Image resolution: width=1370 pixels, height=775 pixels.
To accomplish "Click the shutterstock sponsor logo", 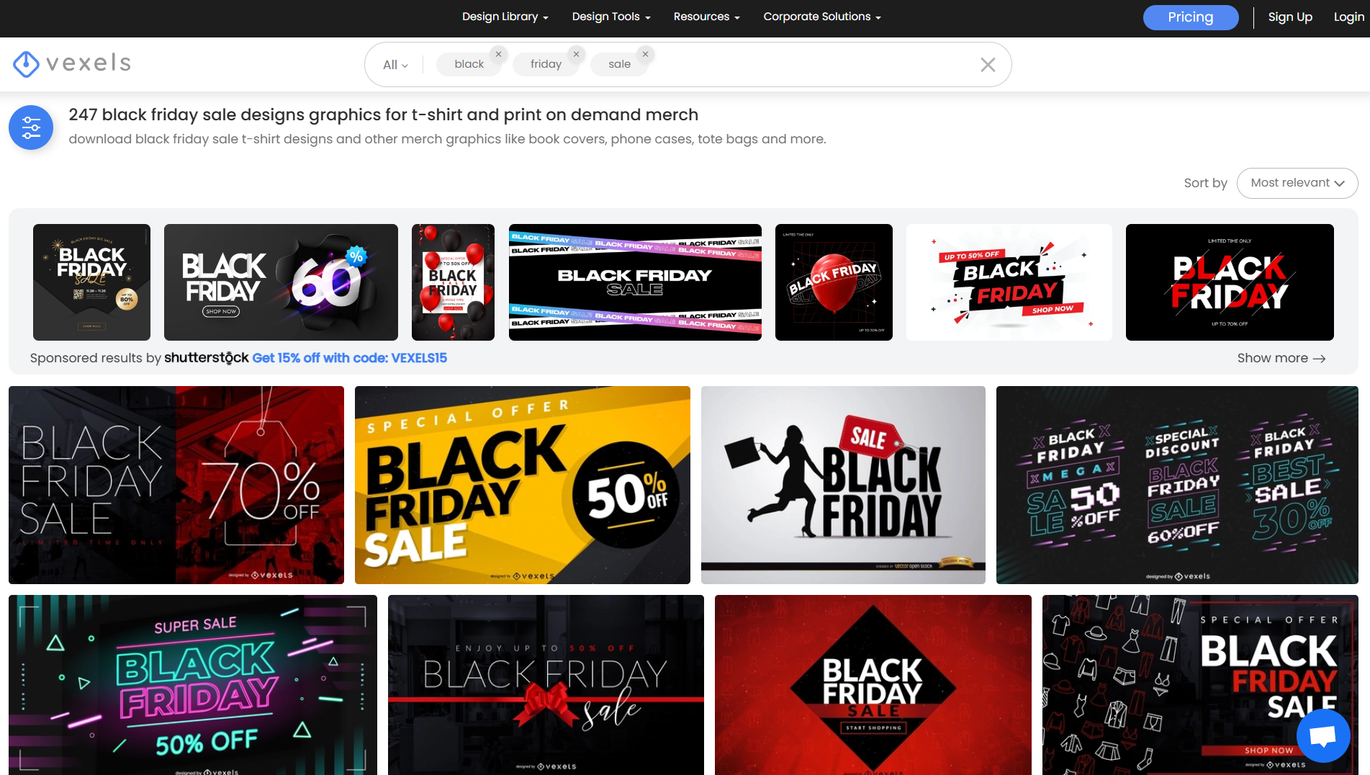I will tap(207, 358).
